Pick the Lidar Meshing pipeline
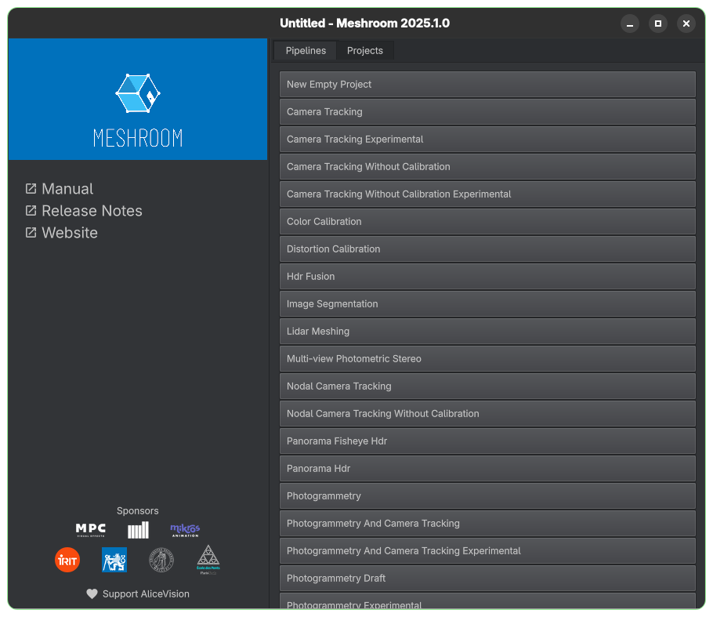The image size is (713, 617). (x=487, y=332)
